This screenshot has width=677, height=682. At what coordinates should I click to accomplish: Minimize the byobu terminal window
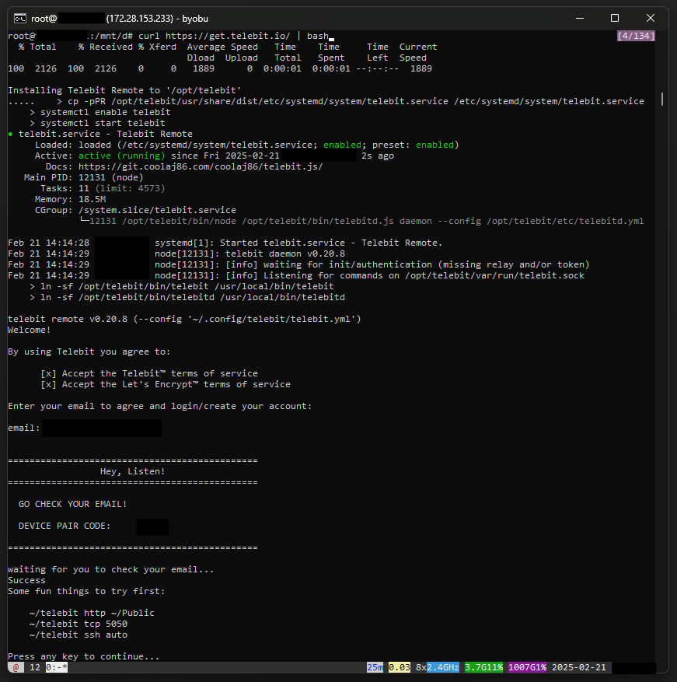coord(580,18)
